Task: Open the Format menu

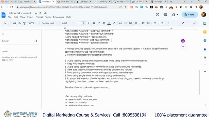Action: click(39, 17)
